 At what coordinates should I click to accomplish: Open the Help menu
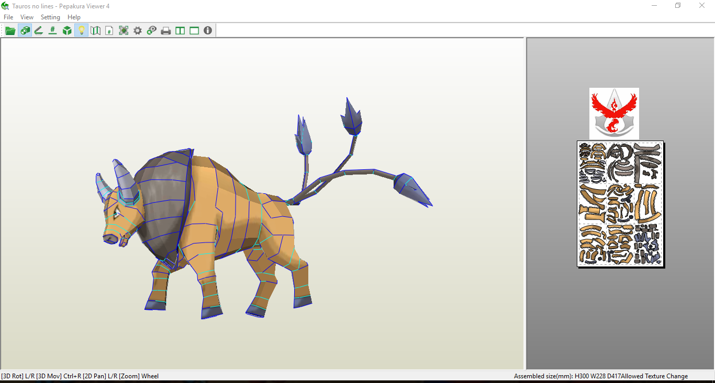(x=74, y=17)
